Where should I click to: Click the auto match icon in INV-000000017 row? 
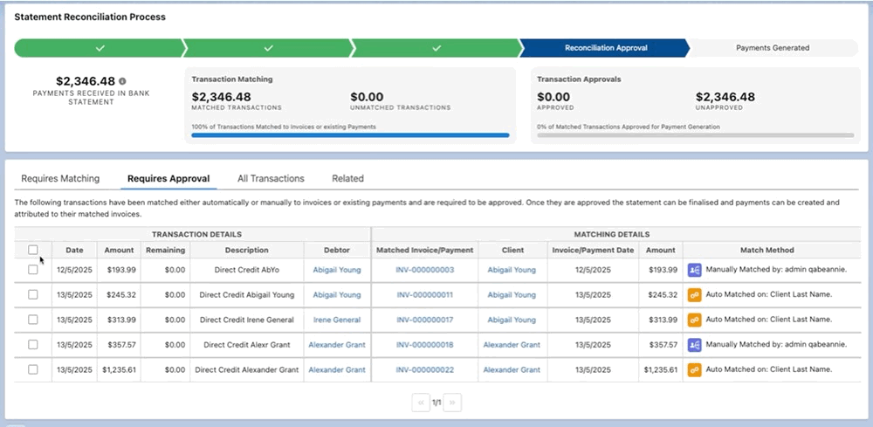[694, 320]
